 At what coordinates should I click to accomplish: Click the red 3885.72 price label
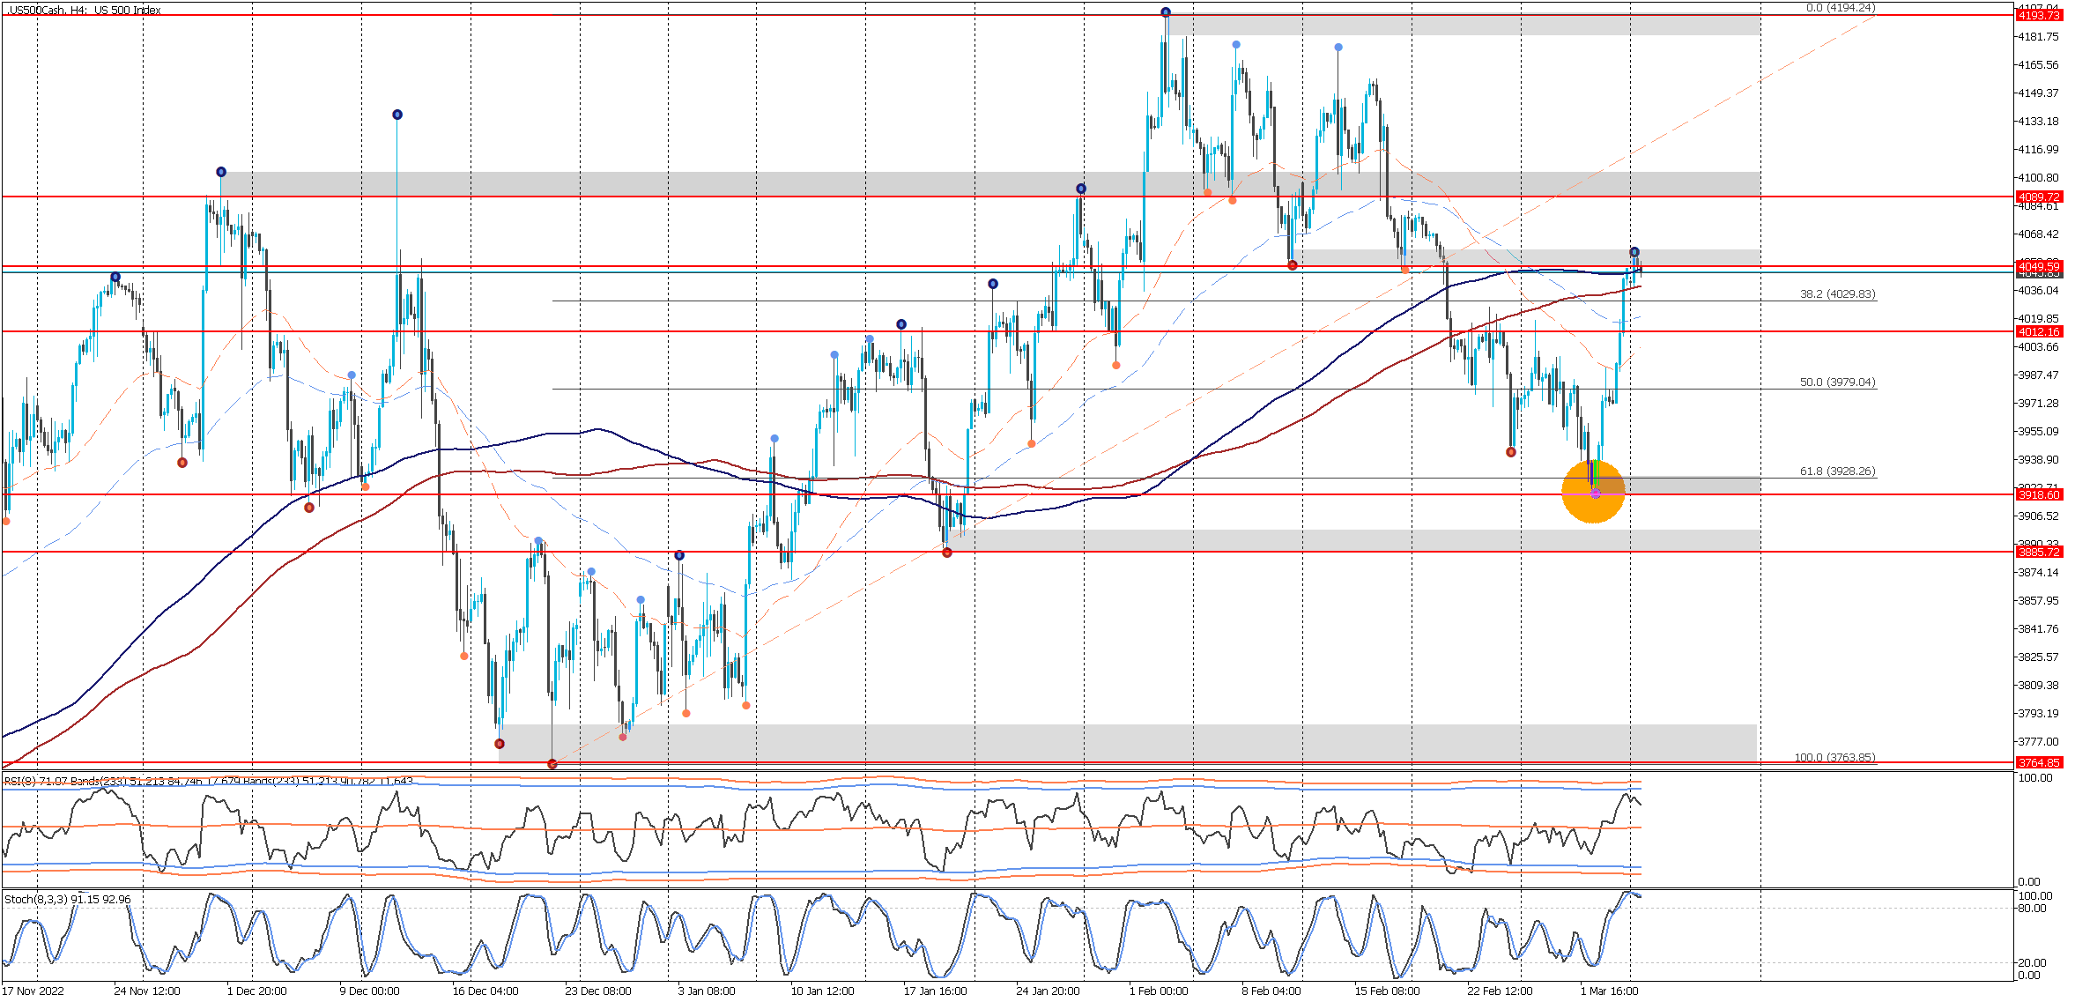2039,553
